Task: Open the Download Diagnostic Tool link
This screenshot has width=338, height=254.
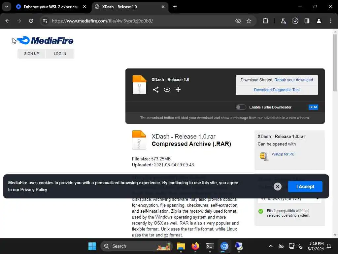Action: point(277,90)
